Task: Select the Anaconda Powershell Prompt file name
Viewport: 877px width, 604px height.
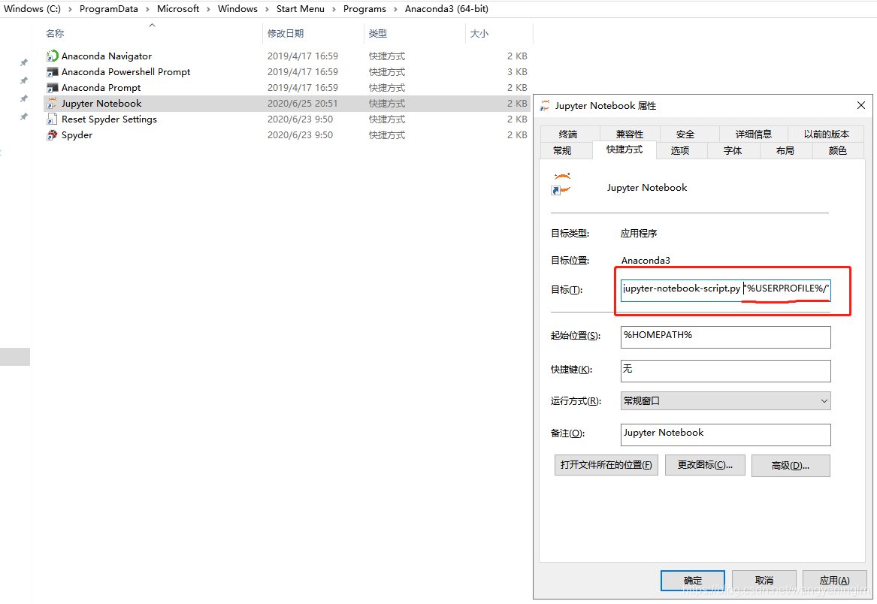Action: tap(126, 71)
